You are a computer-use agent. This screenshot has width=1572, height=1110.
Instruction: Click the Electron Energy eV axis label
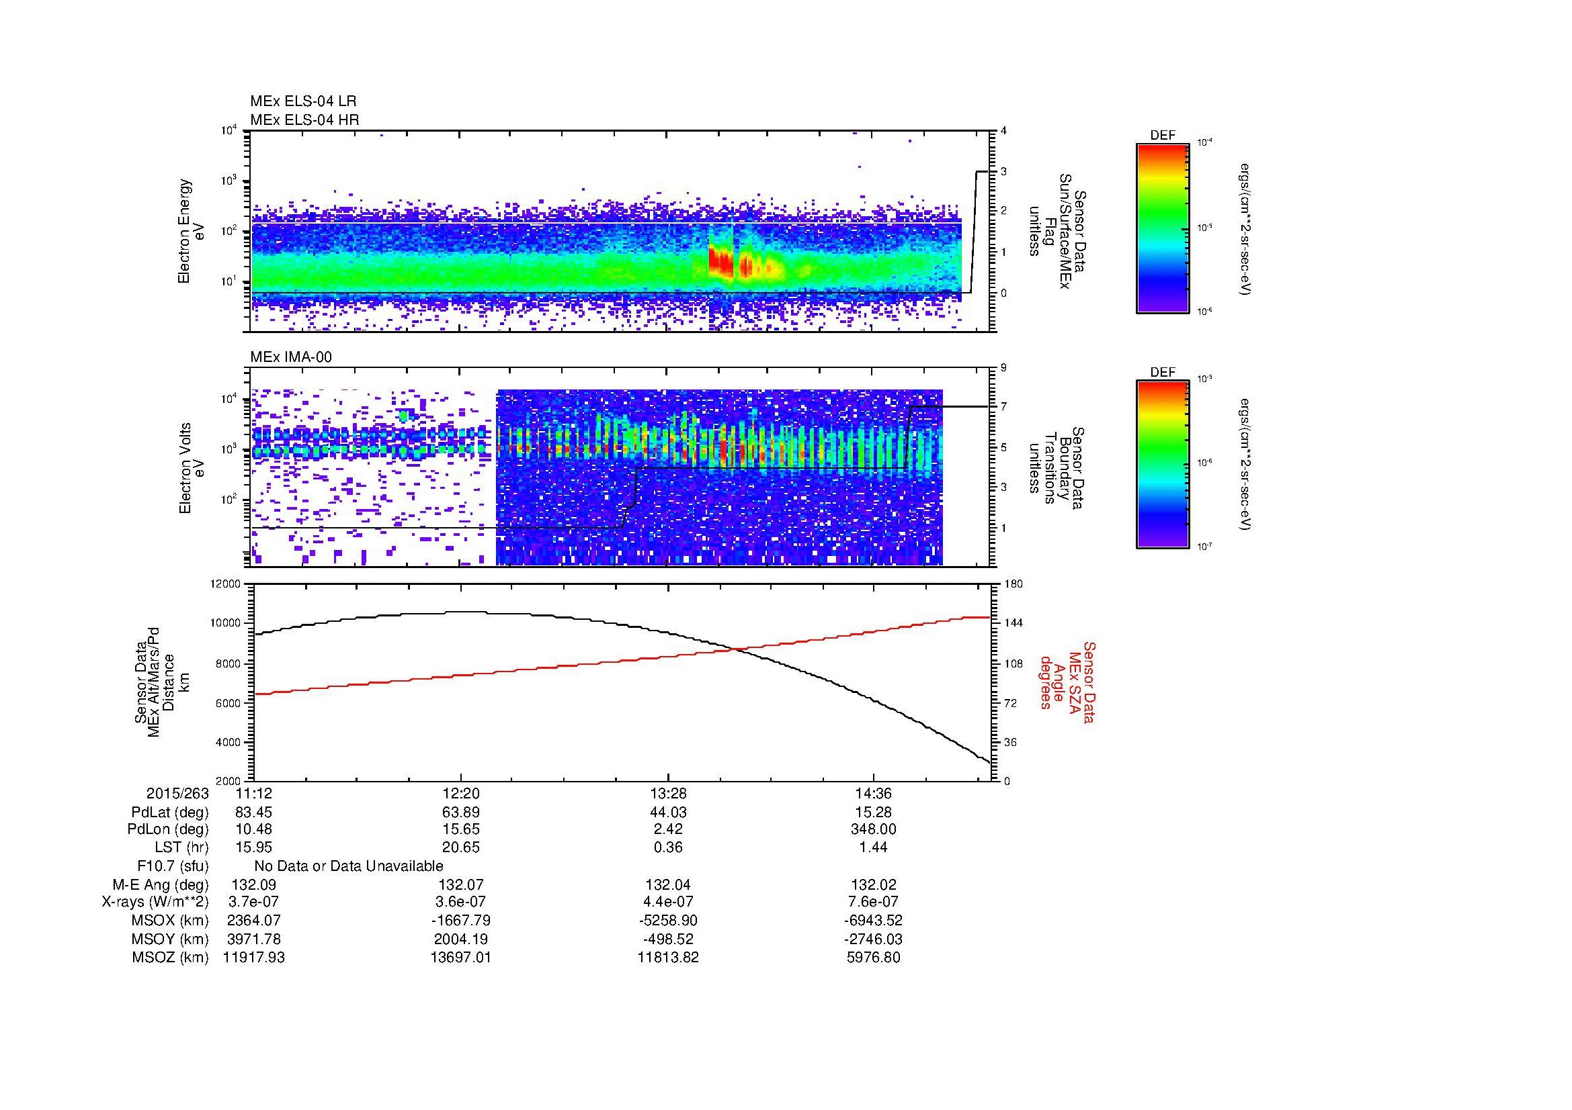point(191,231)
